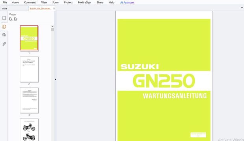Click the second page tool icon under Pages
Screen dimensions: 244x141
(x=16, y=19)
